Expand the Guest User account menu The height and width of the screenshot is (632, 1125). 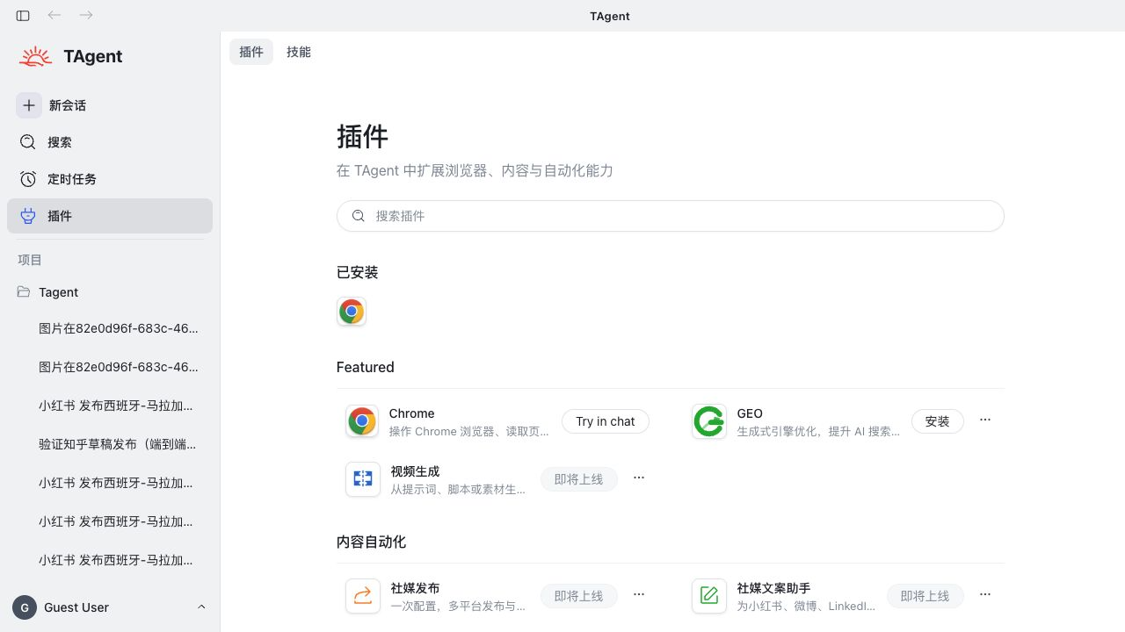[201, 607]
